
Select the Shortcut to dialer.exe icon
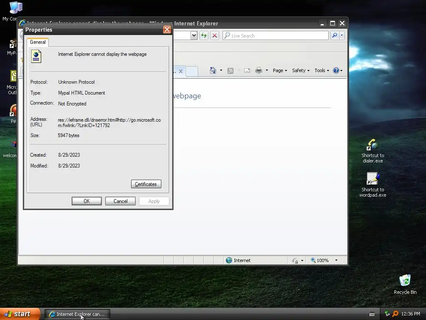click(x=373, y=151)
